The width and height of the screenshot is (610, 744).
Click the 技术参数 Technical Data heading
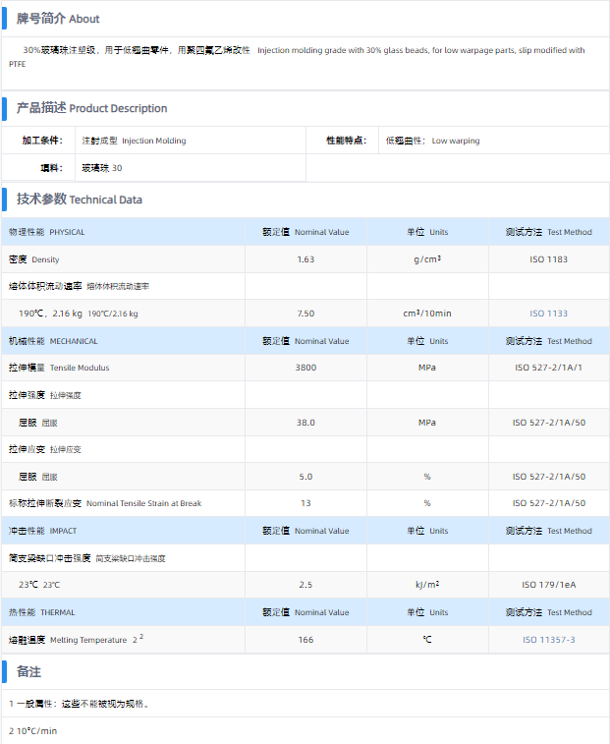point(79,200)
